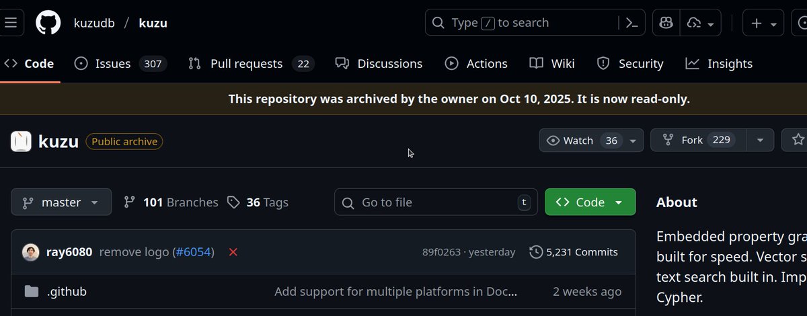Expand the Fork options dropdown arrow
Screen dimensions: 807x316
(x=760, y=140)
